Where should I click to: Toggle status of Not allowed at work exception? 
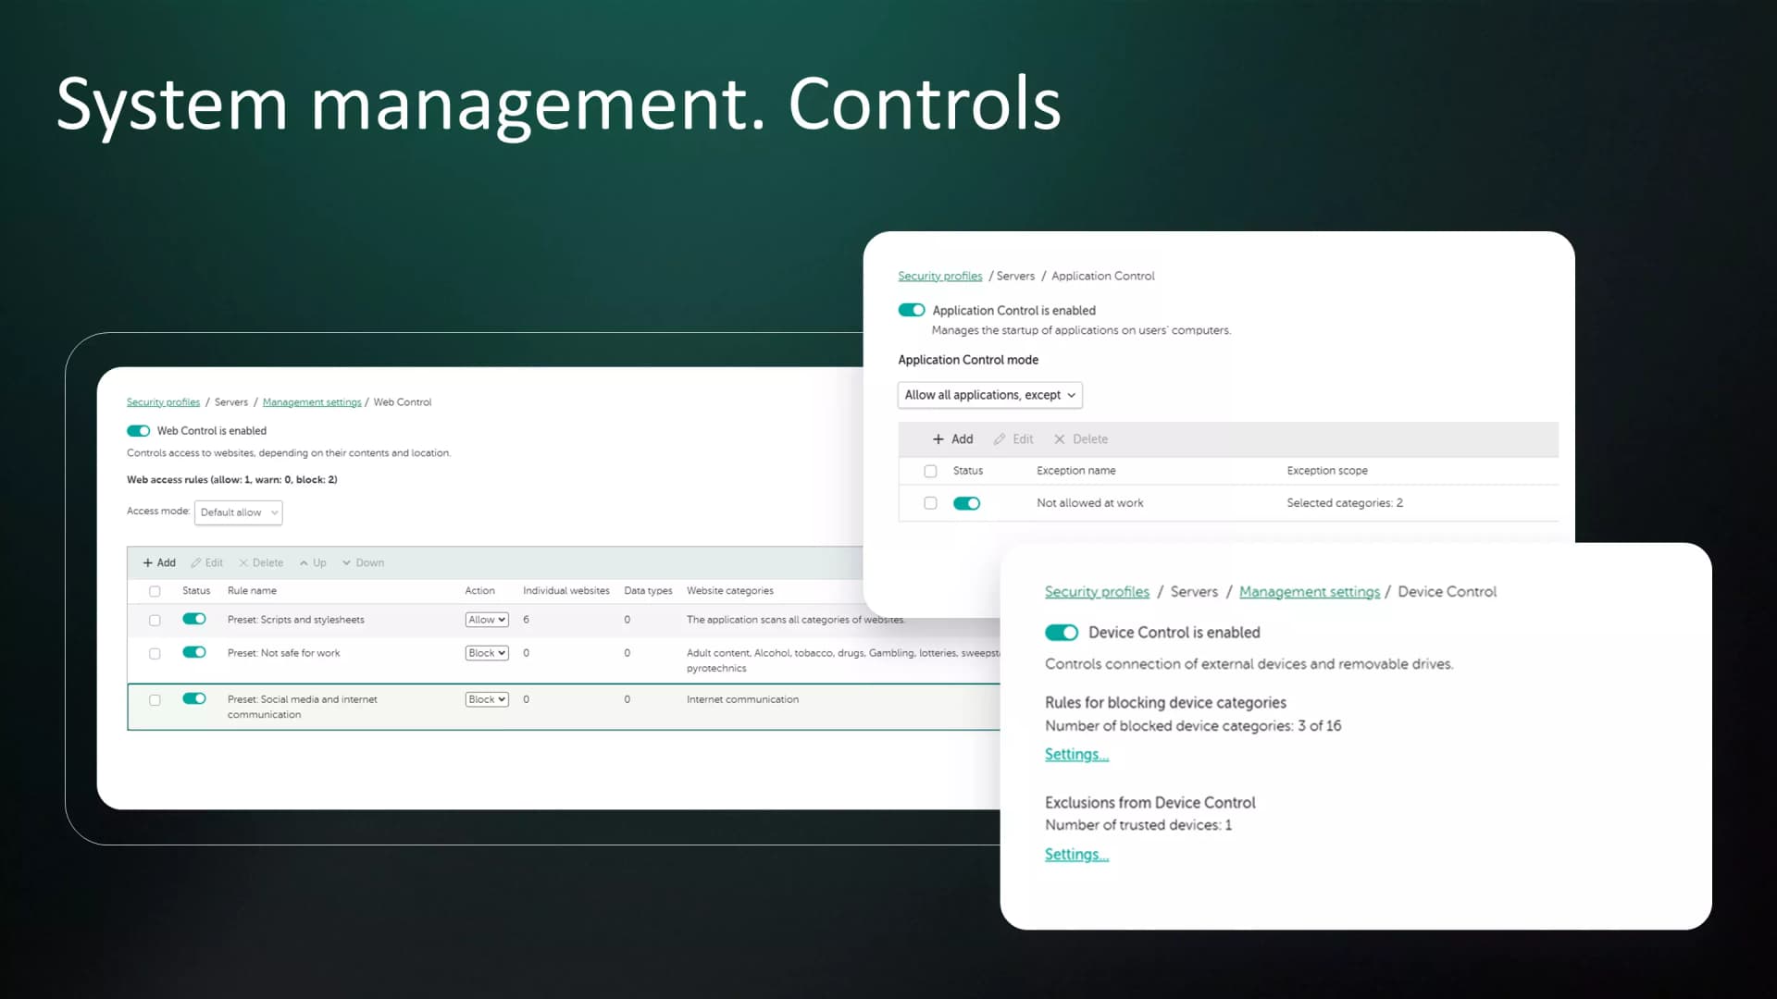966,503
